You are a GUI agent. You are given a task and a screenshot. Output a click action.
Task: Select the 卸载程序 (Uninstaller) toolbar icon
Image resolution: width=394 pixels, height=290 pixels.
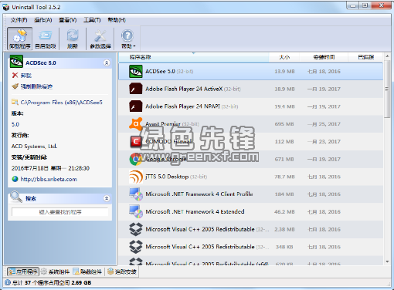(20, 39)
